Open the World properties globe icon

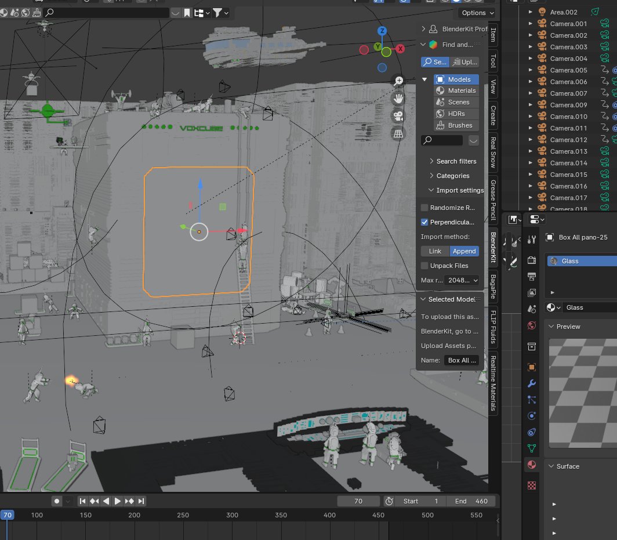532,325
